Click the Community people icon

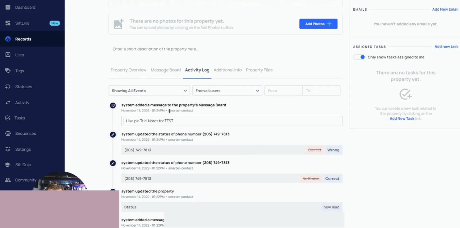(8, 180)
